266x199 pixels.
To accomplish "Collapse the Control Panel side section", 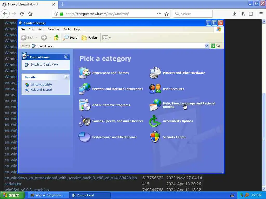I will (66, 57).
